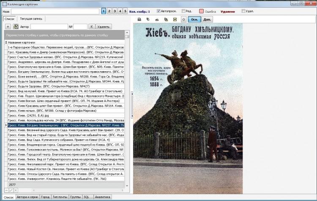
Task: Click the Kiev monument postcard image
Action: click(x=188, y=108)
